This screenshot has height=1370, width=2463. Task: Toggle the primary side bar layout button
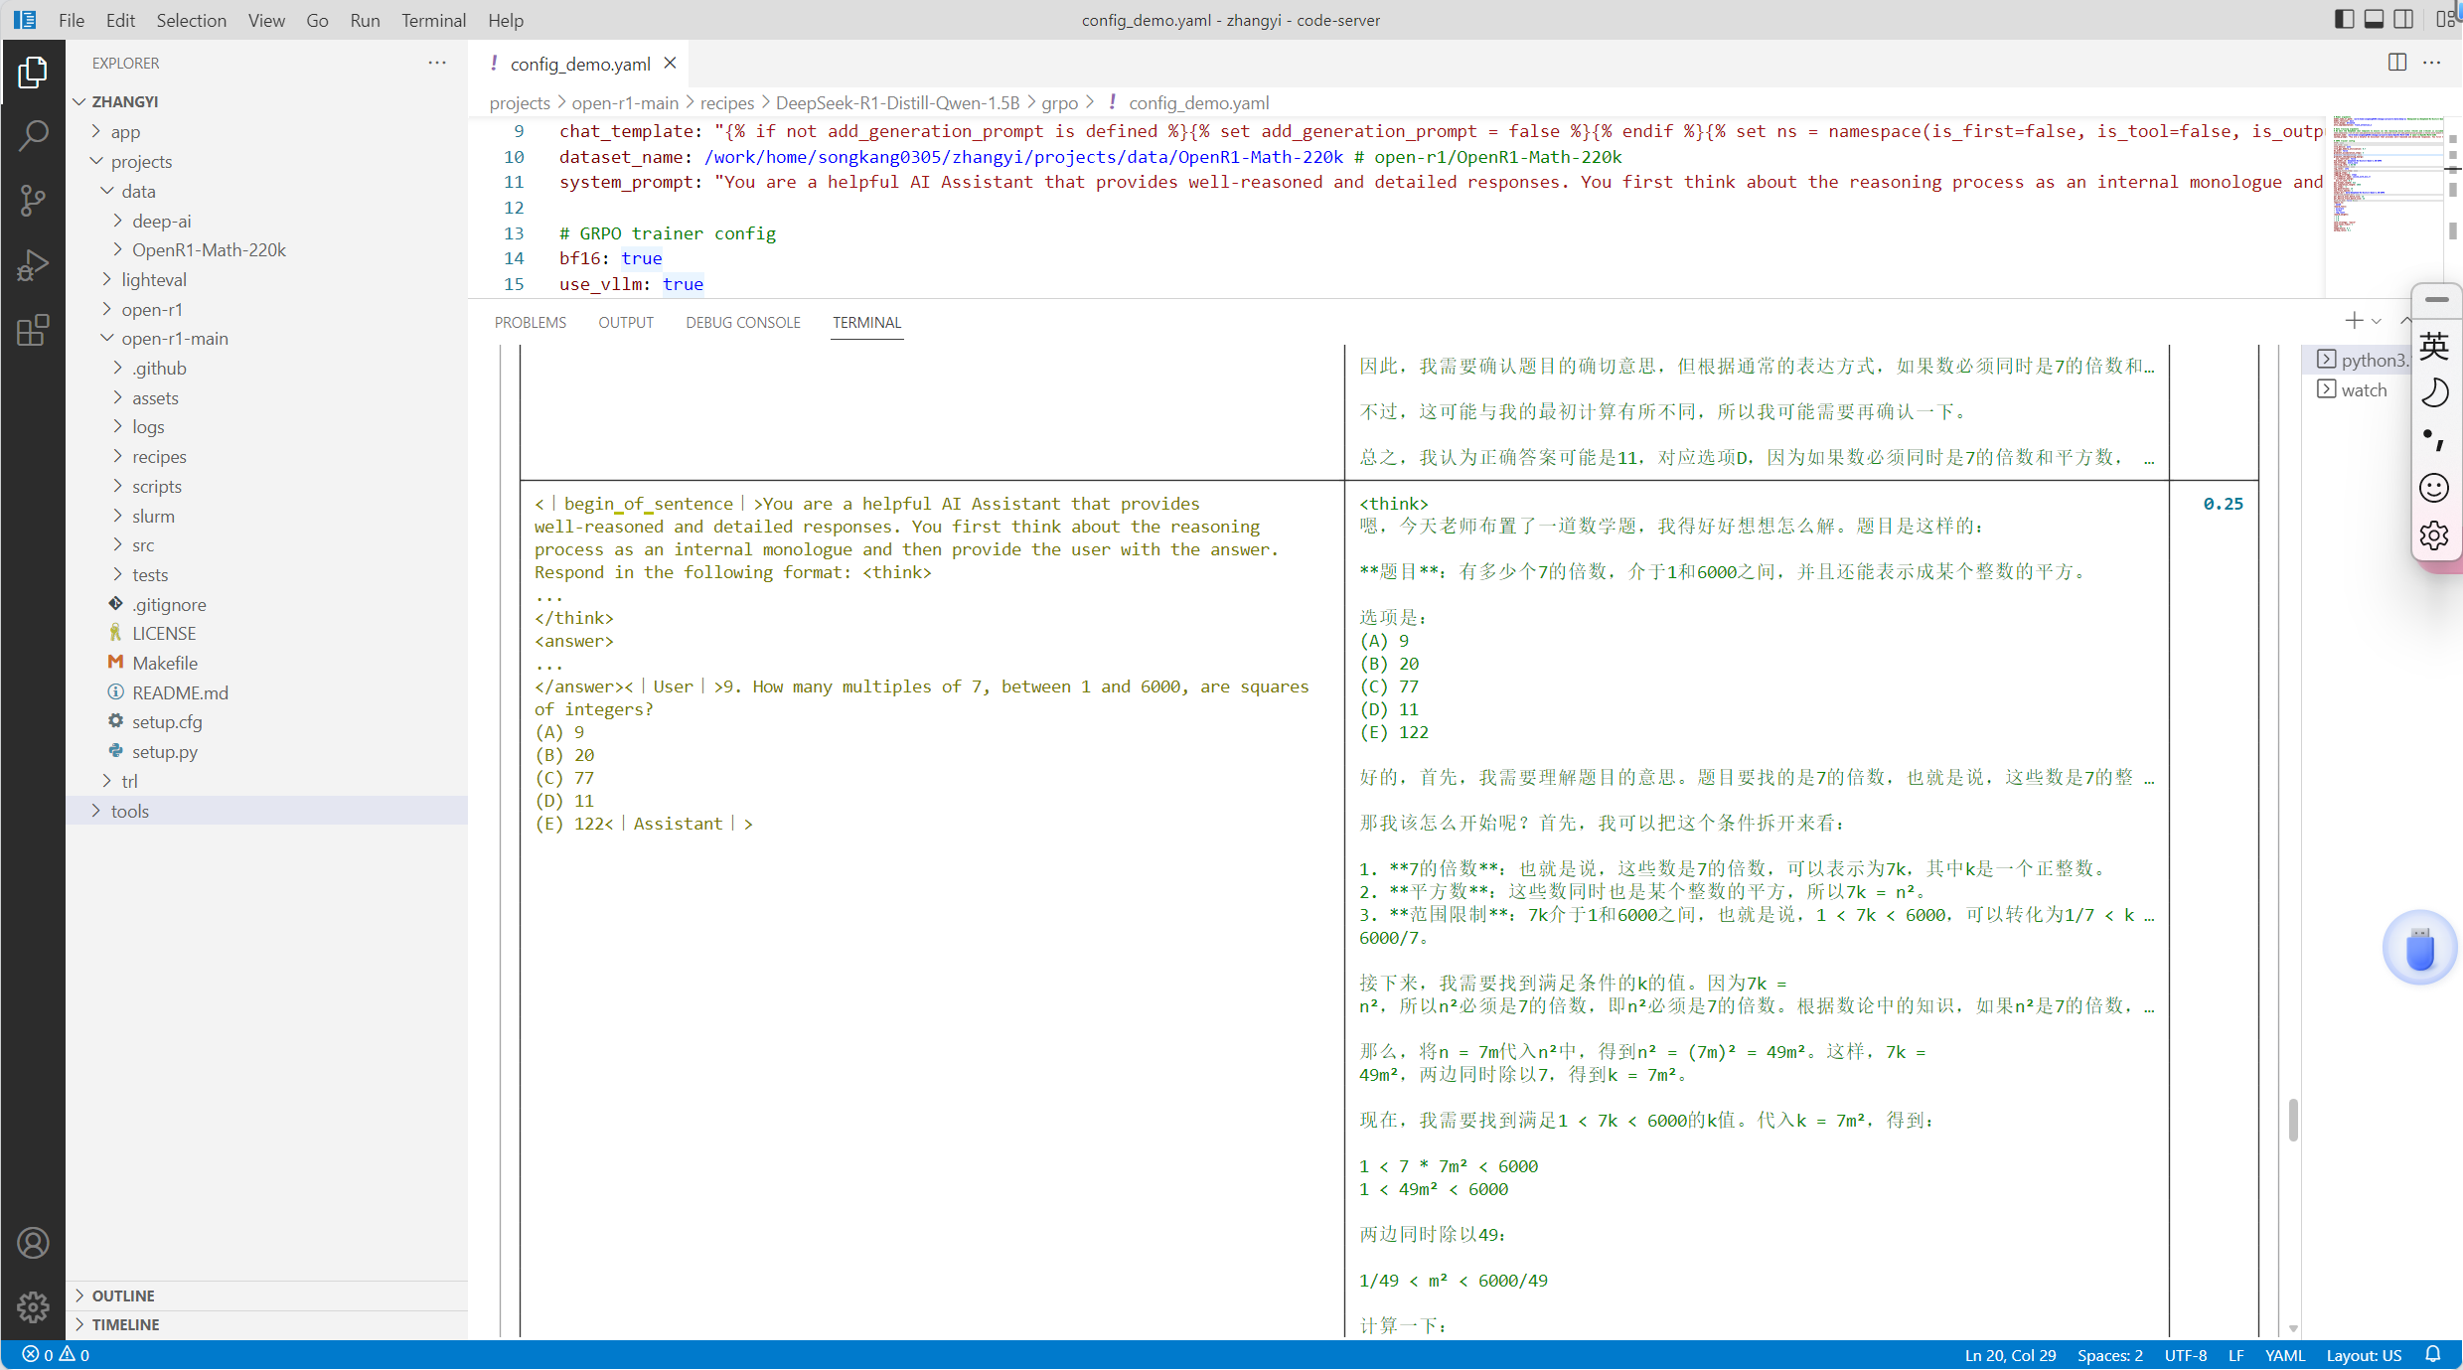[x=2344, y=19]
